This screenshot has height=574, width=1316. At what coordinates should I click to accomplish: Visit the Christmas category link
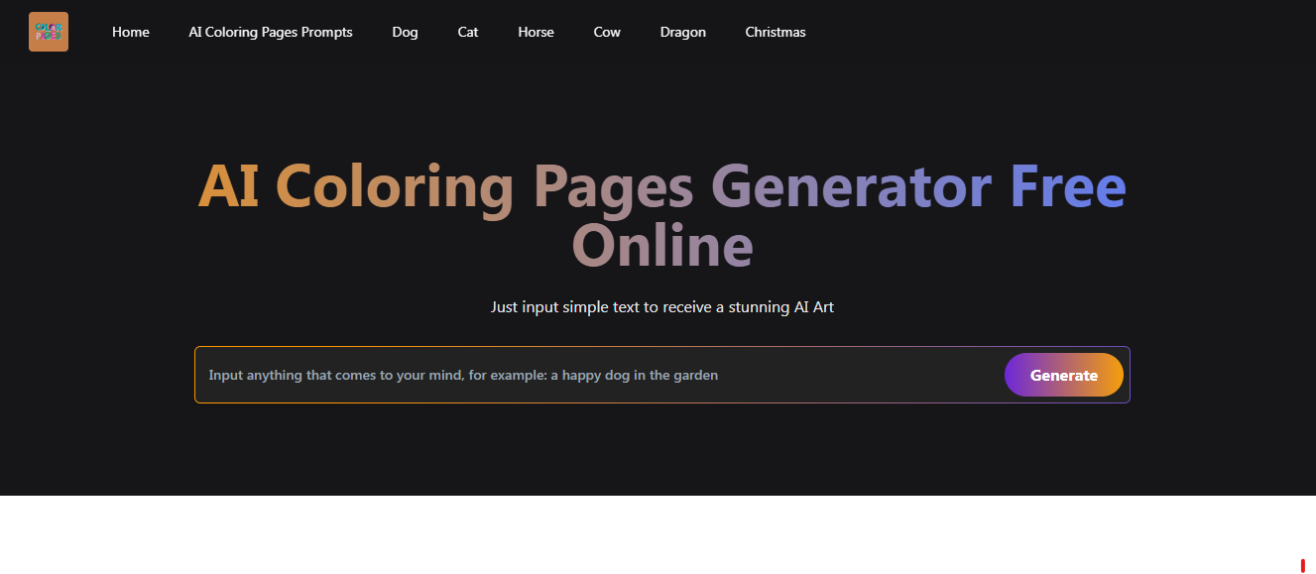tap(776, 32)
